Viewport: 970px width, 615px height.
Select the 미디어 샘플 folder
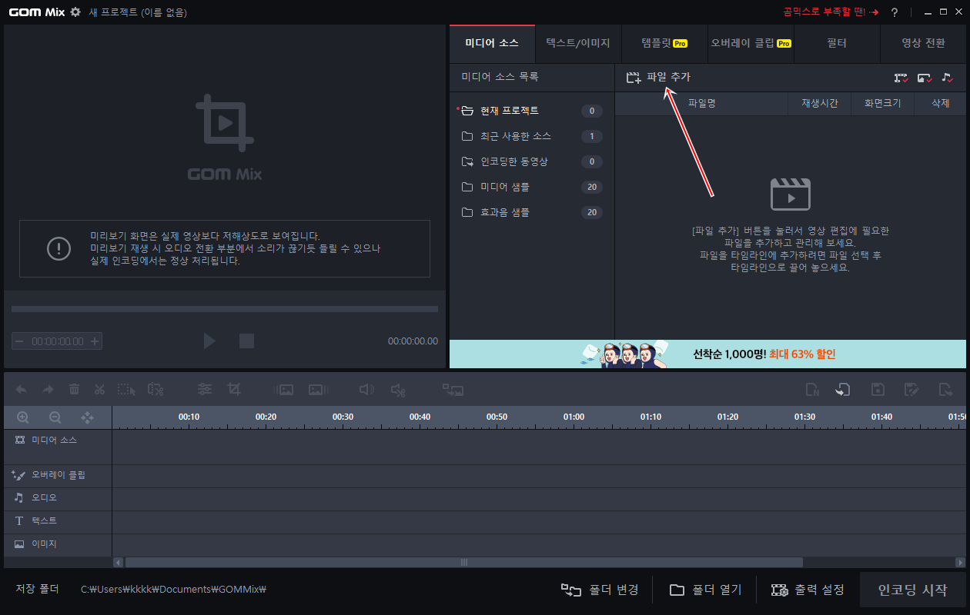pos(532,187)
